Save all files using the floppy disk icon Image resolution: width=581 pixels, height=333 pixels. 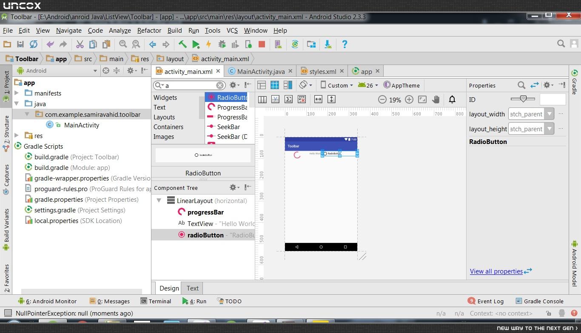coord(20,44)
